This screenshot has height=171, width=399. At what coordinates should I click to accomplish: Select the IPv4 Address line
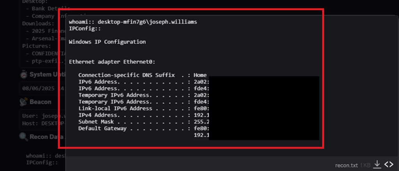click(x=144, y=115)
